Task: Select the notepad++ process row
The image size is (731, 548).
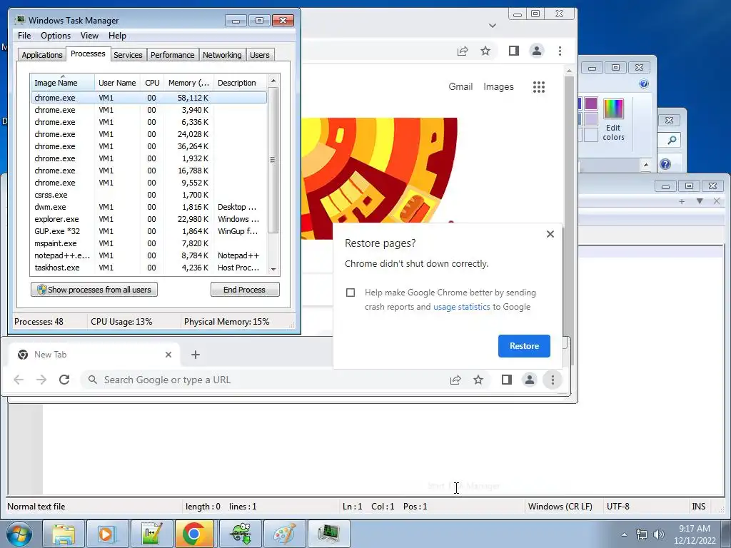Action: [148, 255]
